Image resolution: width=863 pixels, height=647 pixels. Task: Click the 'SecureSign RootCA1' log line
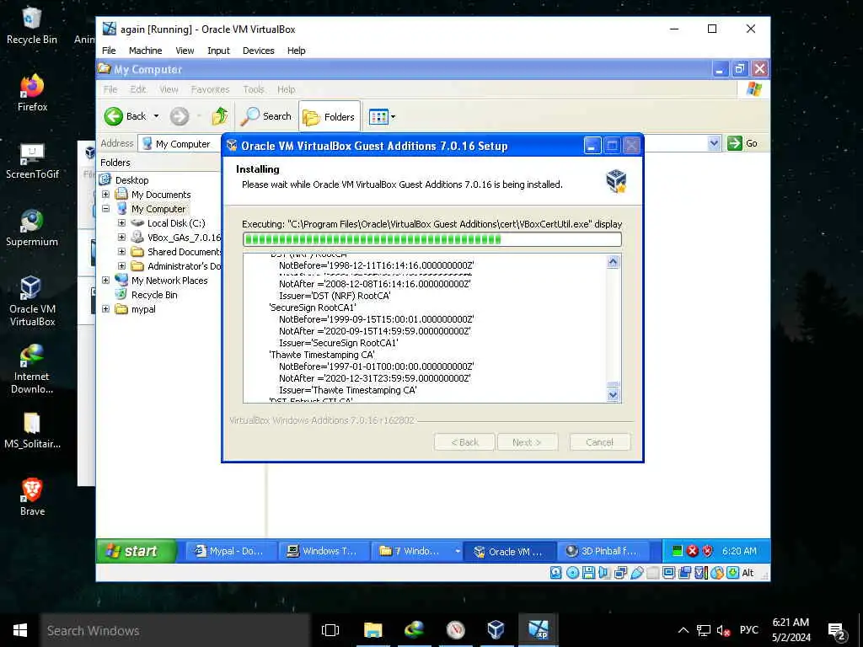(x=313, y=307)
